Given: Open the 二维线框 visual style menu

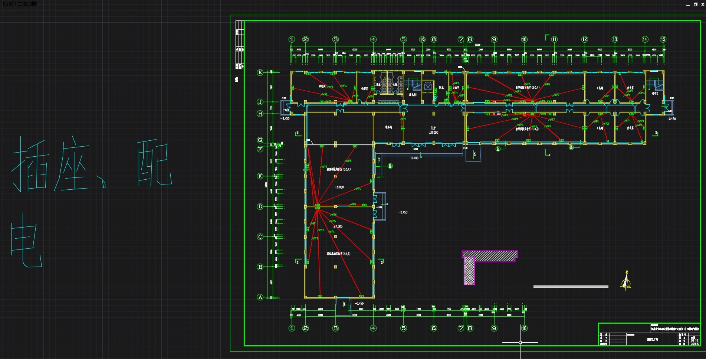Looking at the screenshot, I should (x=27, y=4).
